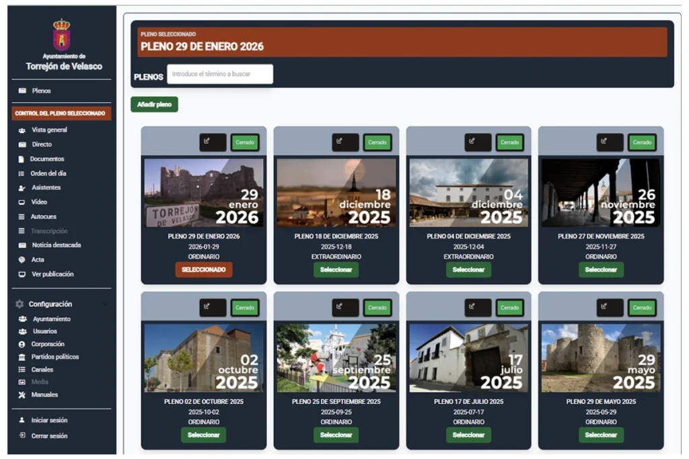Click the Plenos search input field

(220, 74)
